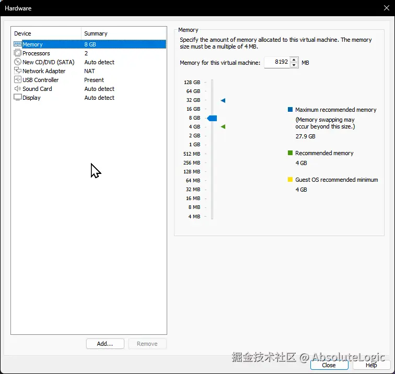
Task: Click the green recommended memory marker
Action: [x=223, y=127]
